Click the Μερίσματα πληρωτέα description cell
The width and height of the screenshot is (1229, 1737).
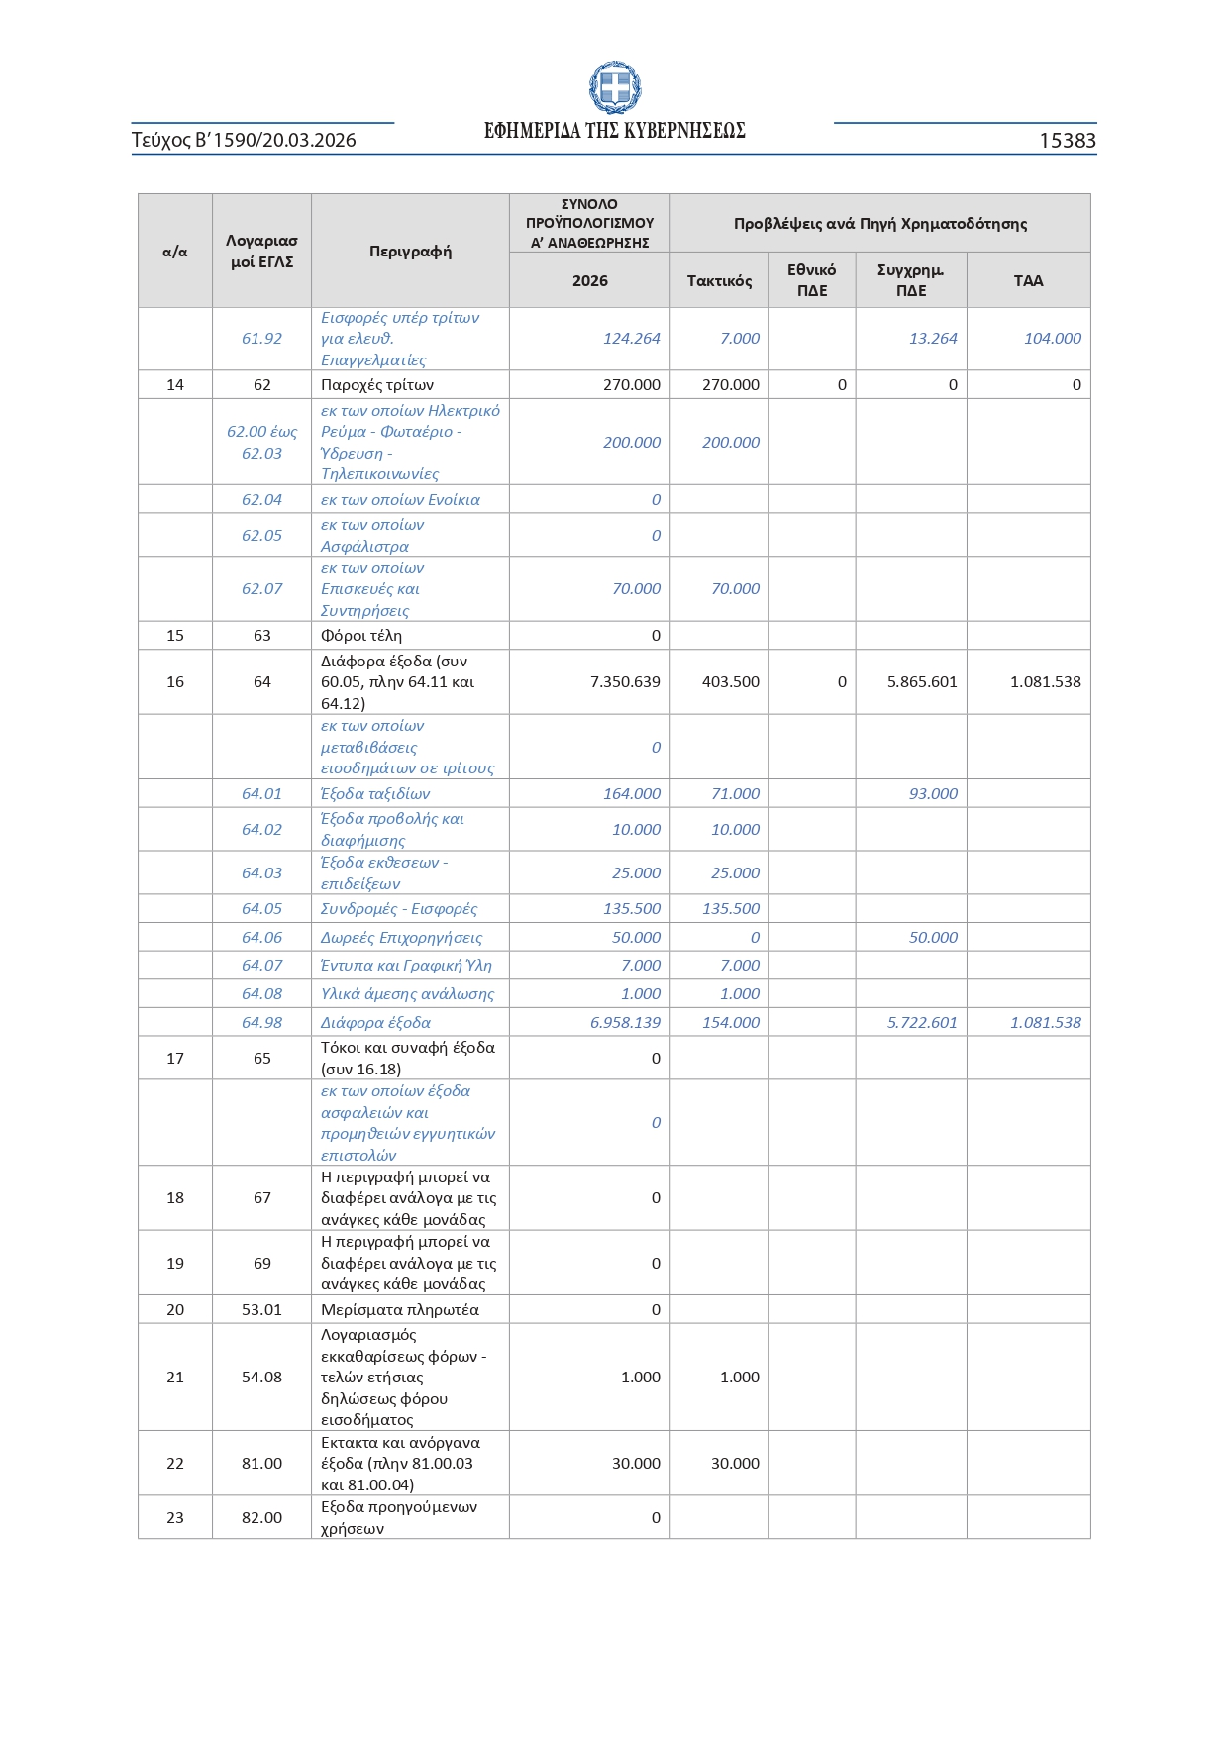point(399,1310)
